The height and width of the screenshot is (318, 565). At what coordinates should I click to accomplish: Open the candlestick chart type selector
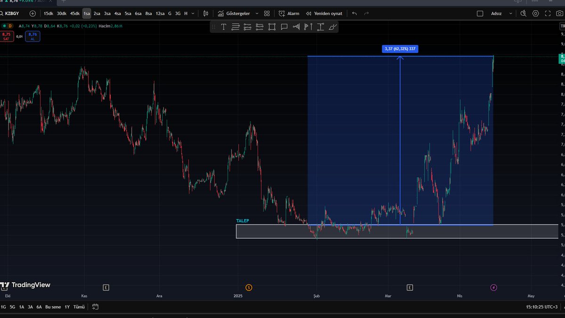coord(206,14)
